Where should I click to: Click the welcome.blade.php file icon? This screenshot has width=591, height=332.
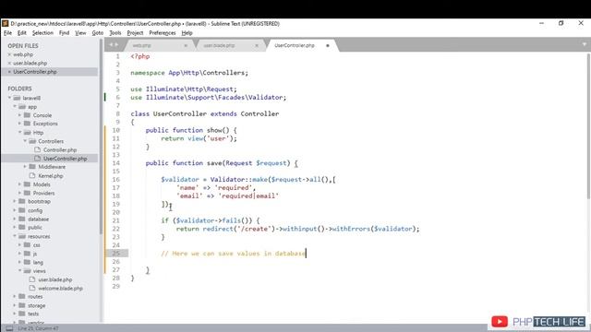(x=32, y=288)
